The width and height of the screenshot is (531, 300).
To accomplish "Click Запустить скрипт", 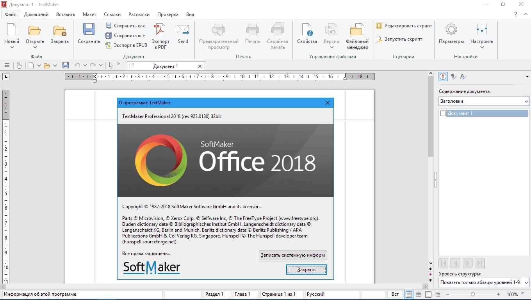I will [x=399, y=39].
